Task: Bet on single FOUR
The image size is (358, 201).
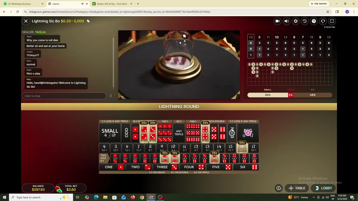Action: pos(192,167)
